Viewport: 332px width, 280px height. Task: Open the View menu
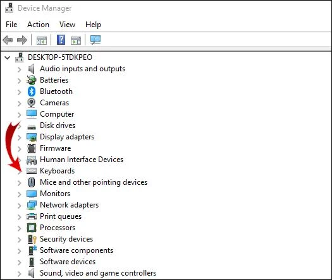[67, 25]
